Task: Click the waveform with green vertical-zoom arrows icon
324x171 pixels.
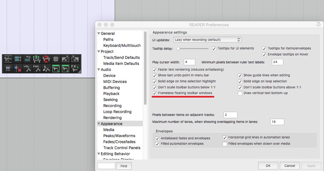Action: coord(8,59)
